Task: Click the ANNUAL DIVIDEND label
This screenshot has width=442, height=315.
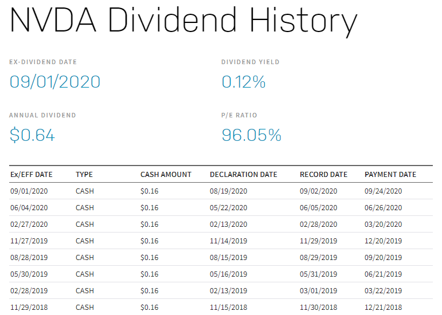Action: coord(42,115)
